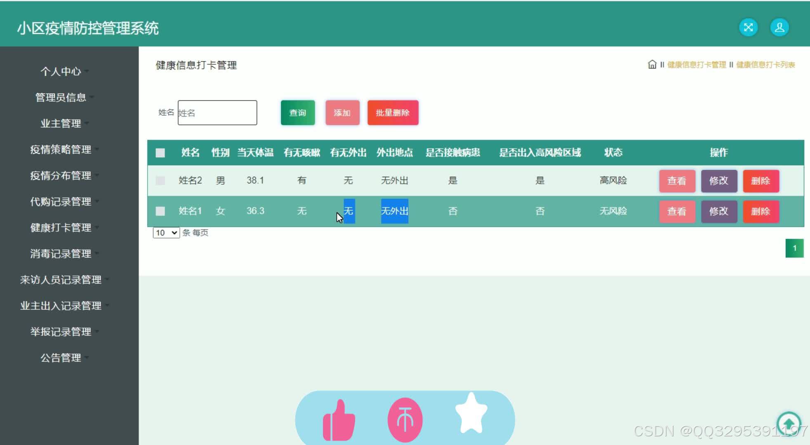Expand the 个人中心 sidebar menu
The height and width of the screenshot is (445, 810).
(61, 71)
